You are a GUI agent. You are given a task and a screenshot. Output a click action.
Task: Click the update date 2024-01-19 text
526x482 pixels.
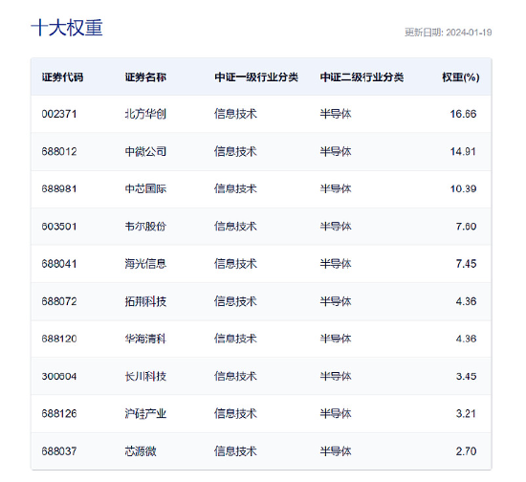(x=469, y=33)
